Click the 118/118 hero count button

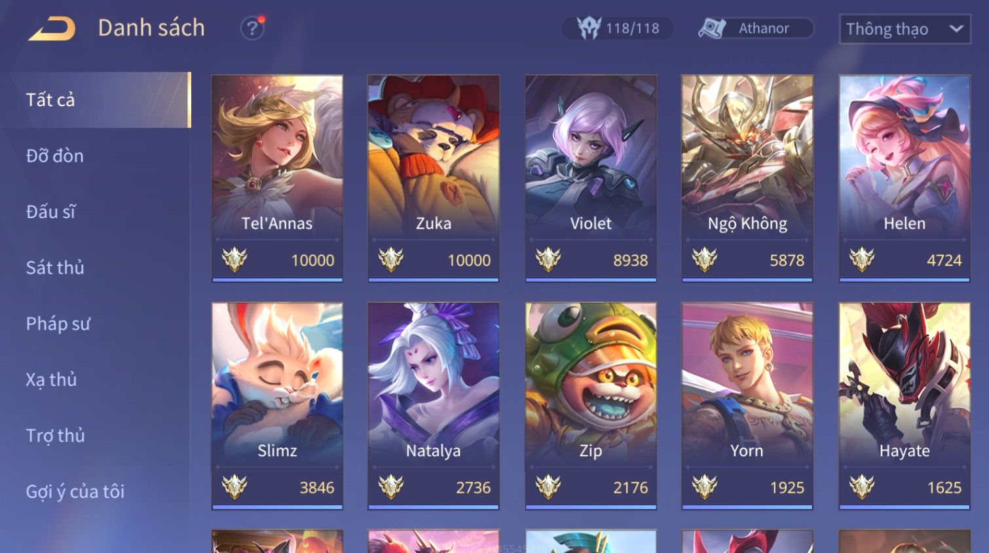coord(618,28)
